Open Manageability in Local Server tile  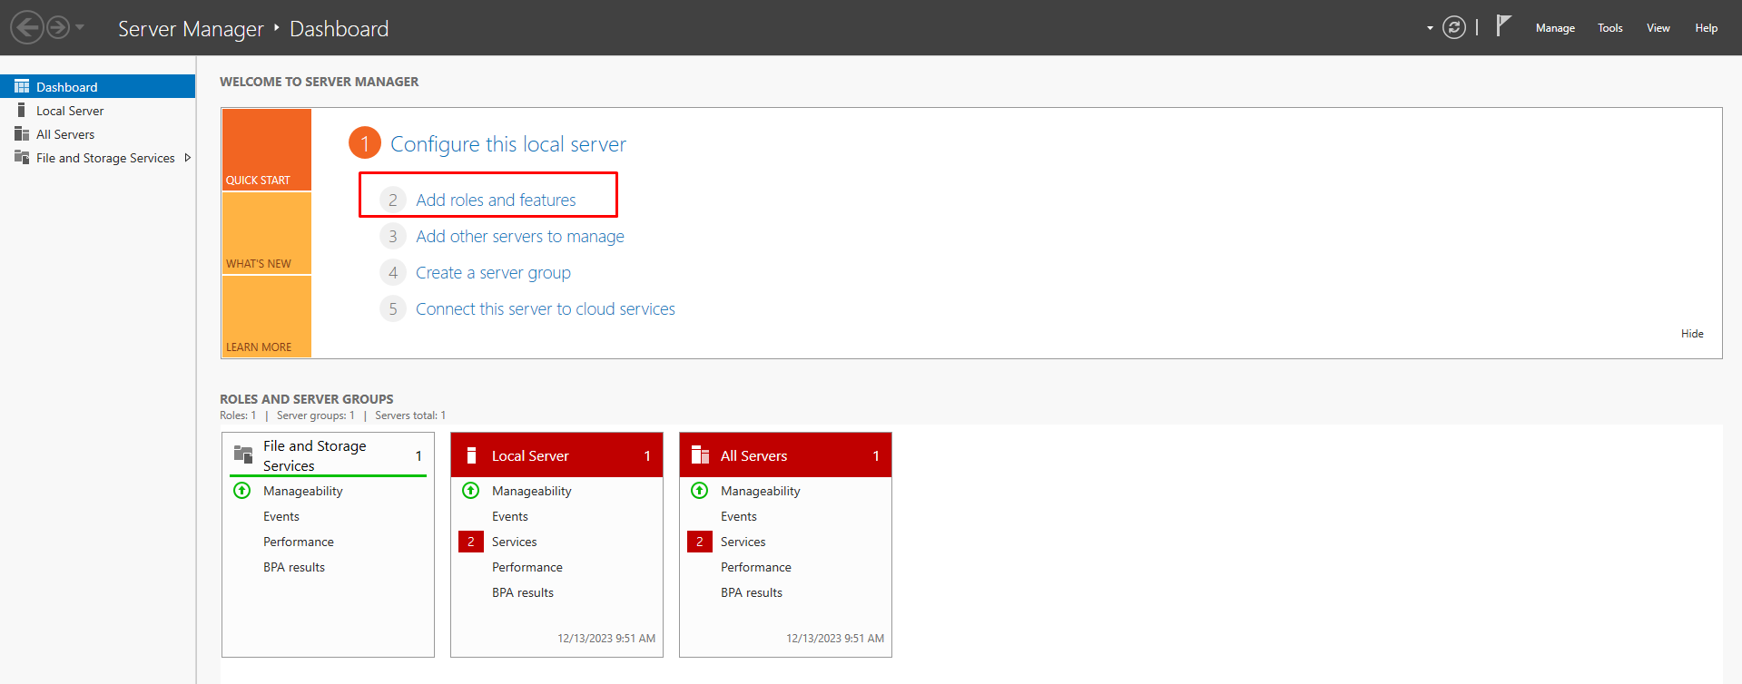pyautogui.click(x=532, y=491)
